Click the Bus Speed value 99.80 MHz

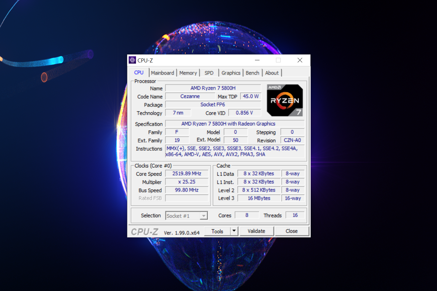point(187,190)
